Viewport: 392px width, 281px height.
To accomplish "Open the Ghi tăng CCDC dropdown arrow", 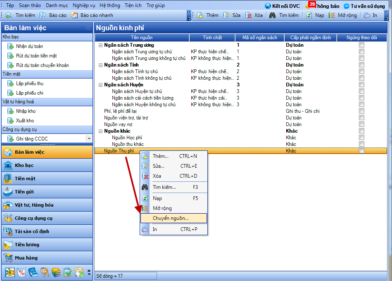I will (x=89, y=138).
